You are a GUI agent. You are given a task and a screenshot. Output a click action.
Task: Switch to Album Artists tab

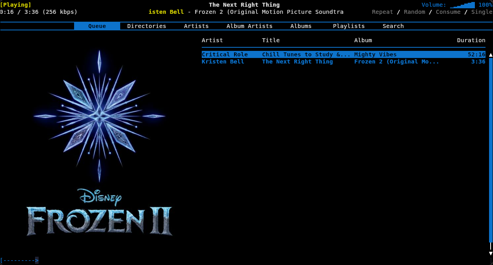click(x=249, y=26)
